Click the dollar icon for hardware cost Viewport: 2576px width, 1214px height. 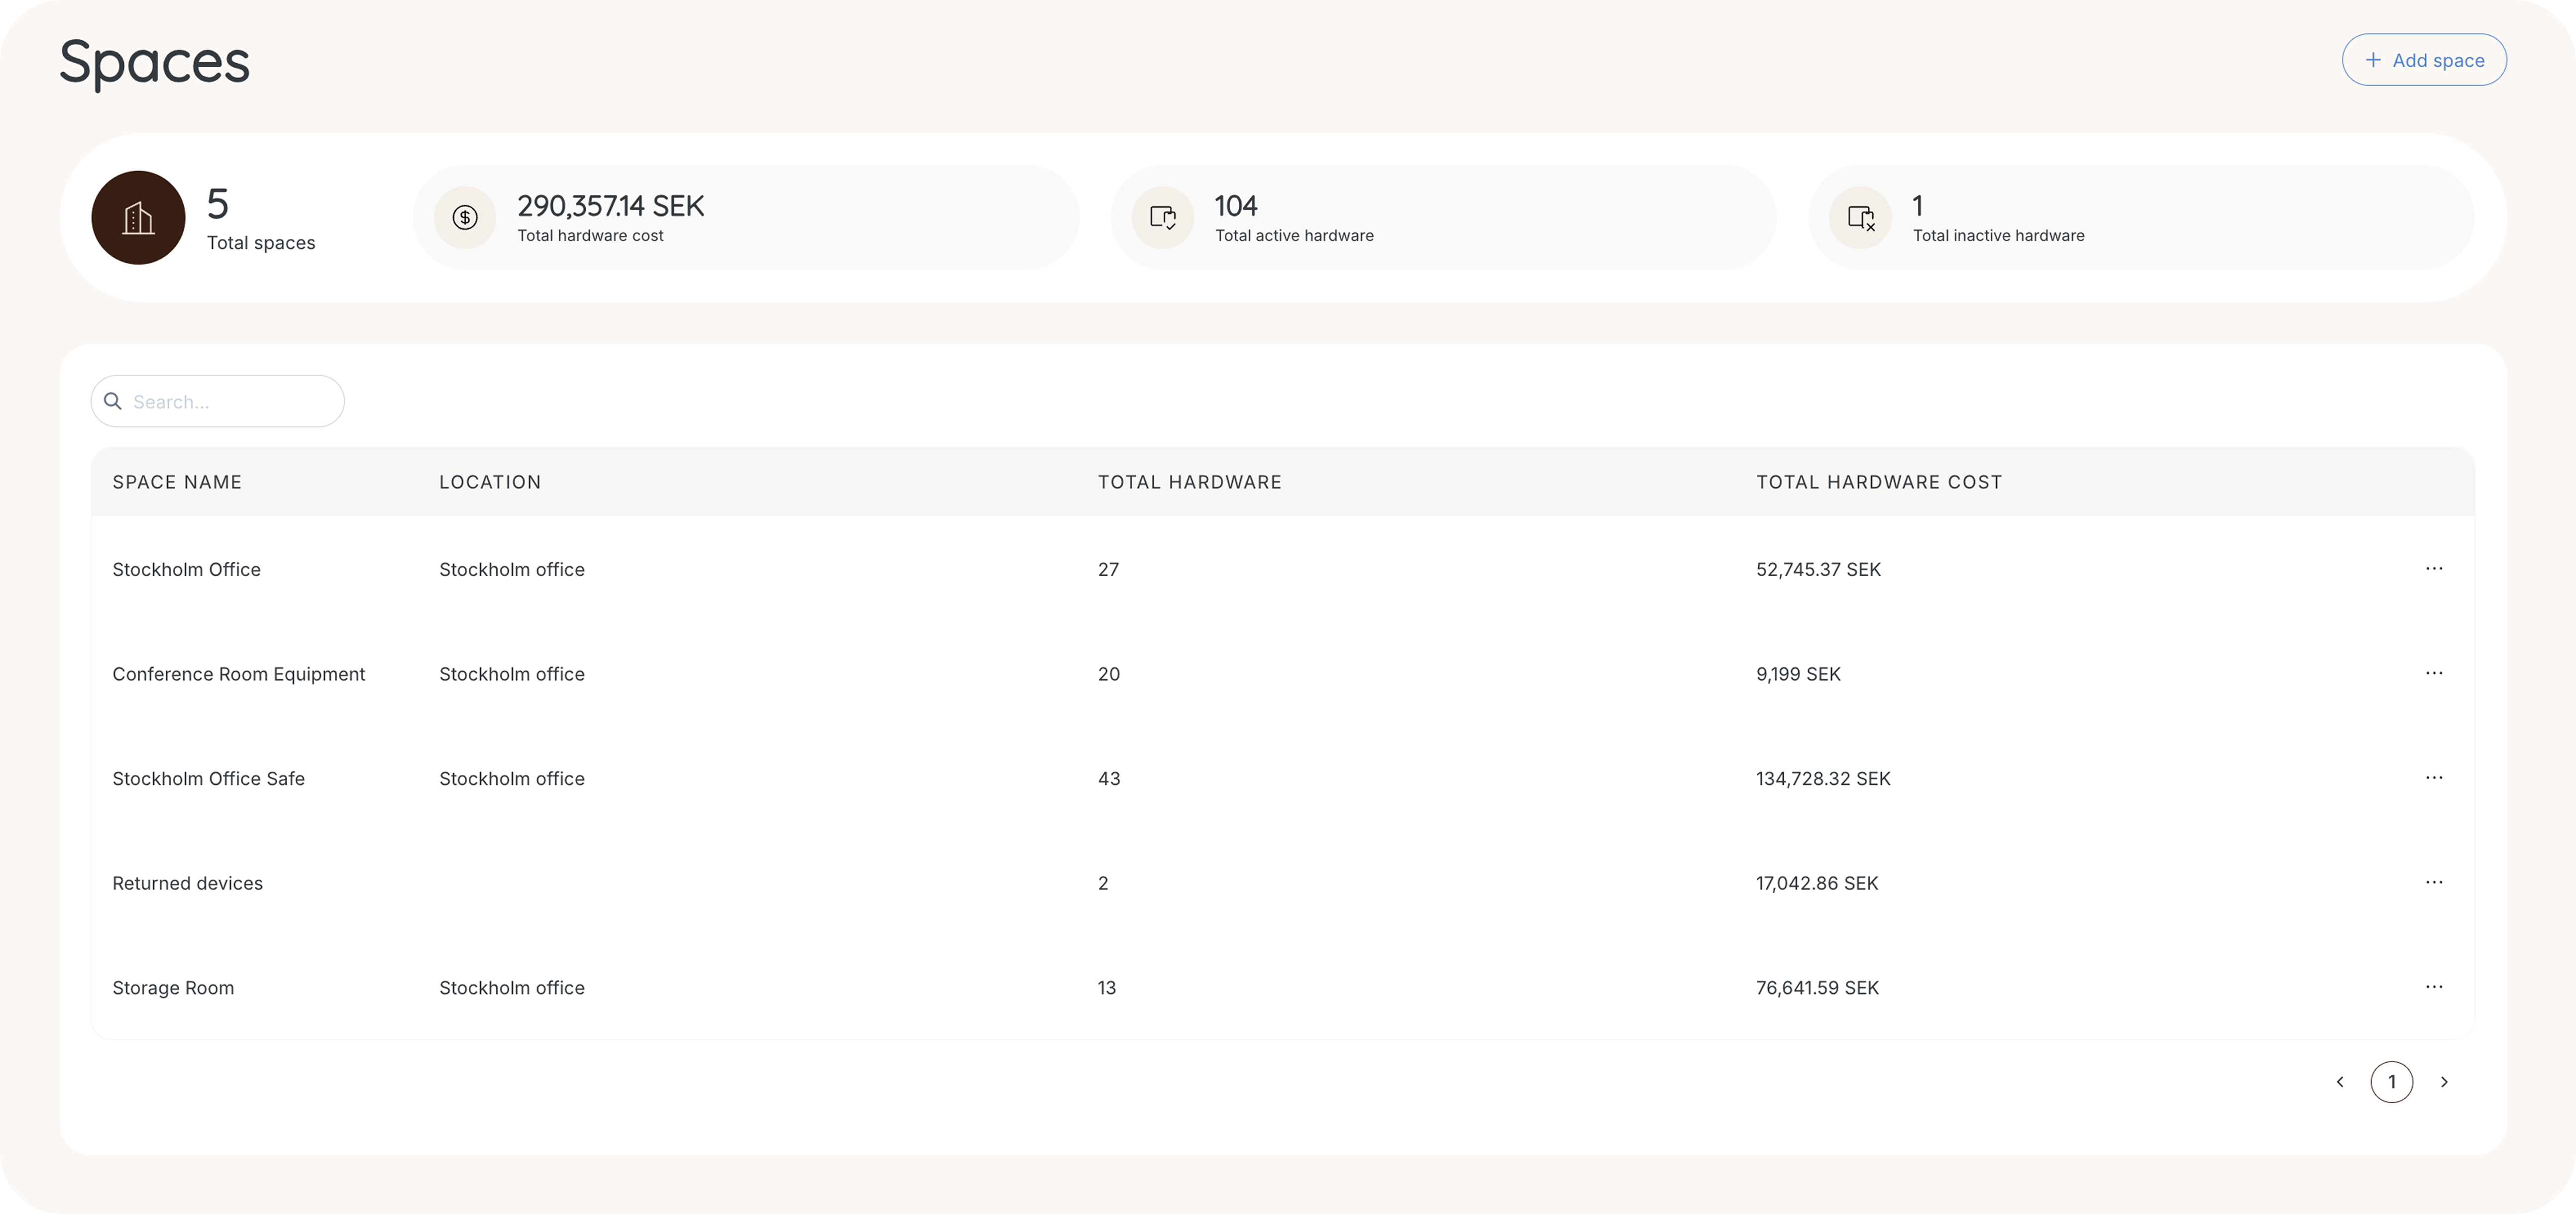(465, 218)
